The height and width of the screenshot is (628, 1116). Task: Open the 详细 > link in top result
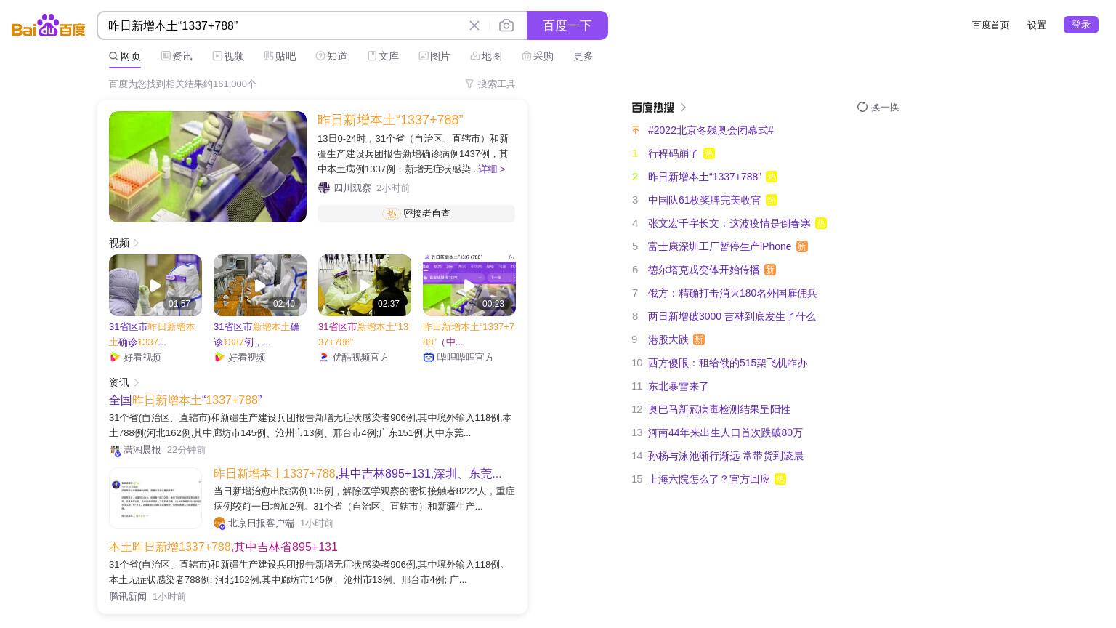(x=492, y=169)
